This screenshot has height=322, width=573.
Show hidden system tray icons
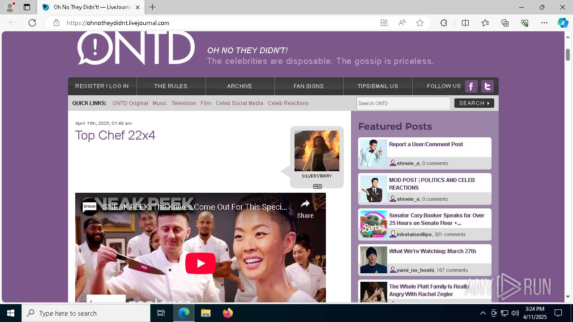[483, 313]
